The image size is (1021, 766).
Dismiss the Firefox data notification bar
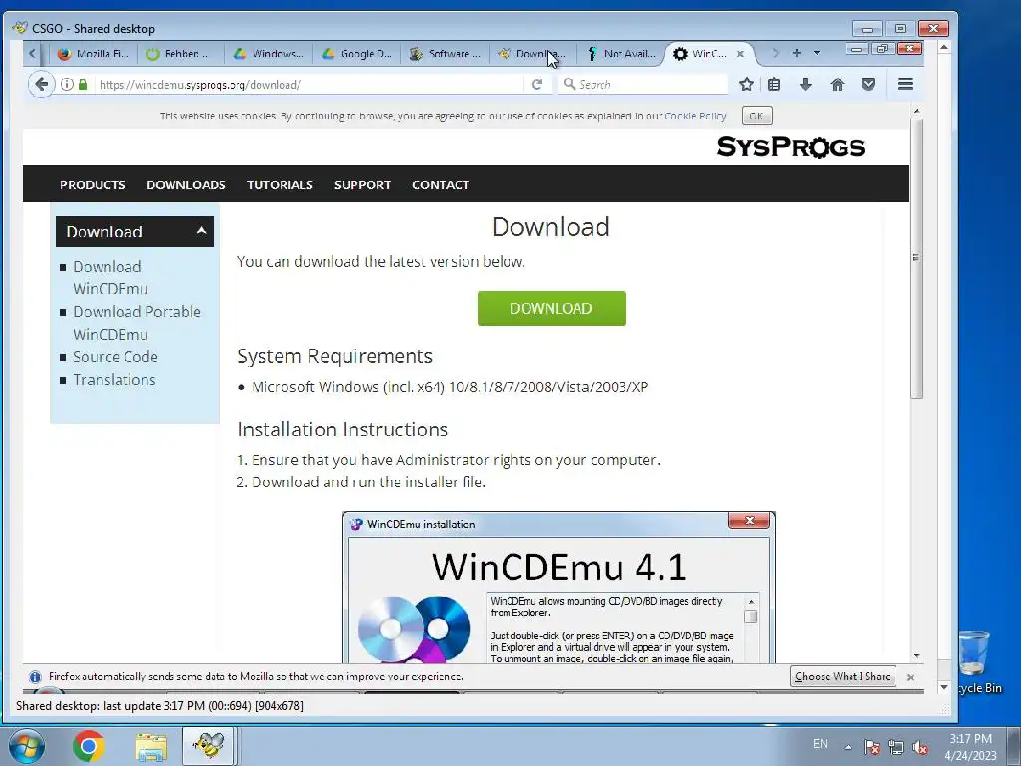(x=911, y=677)
